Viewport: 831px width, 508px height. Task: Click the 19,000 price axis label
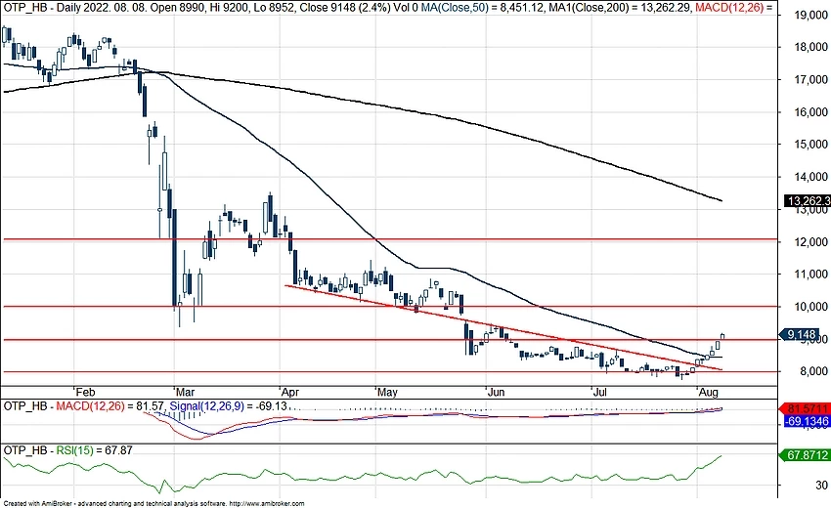coord(810,15)
